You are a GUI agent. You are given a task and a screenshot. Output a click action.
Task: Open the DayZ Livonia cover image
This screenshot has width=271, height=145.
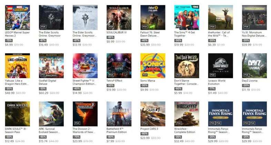pyautogui.click(x=254, y=66)
